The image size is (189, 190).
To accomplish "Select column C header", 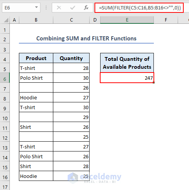I will [x=71, y=20].
